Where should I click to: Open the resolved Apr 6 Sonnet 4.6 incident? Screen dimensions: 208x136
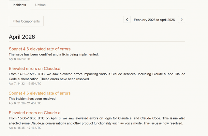pos(39,93)
